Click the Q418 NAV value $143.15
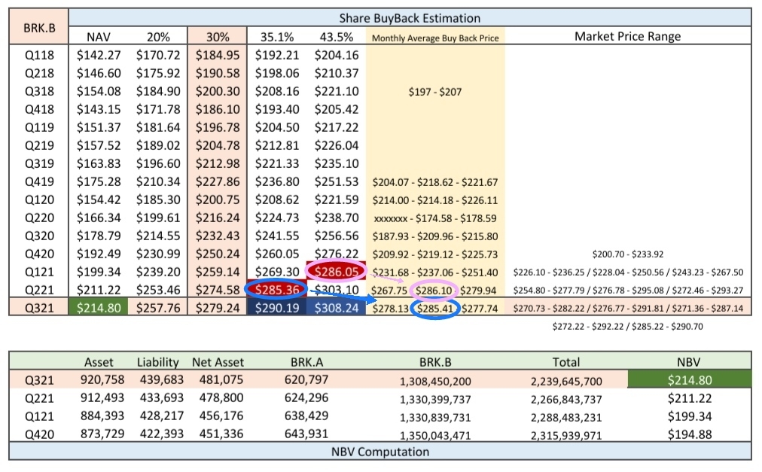Viewport: 762px width, 472px height. (x=99, y=109)
